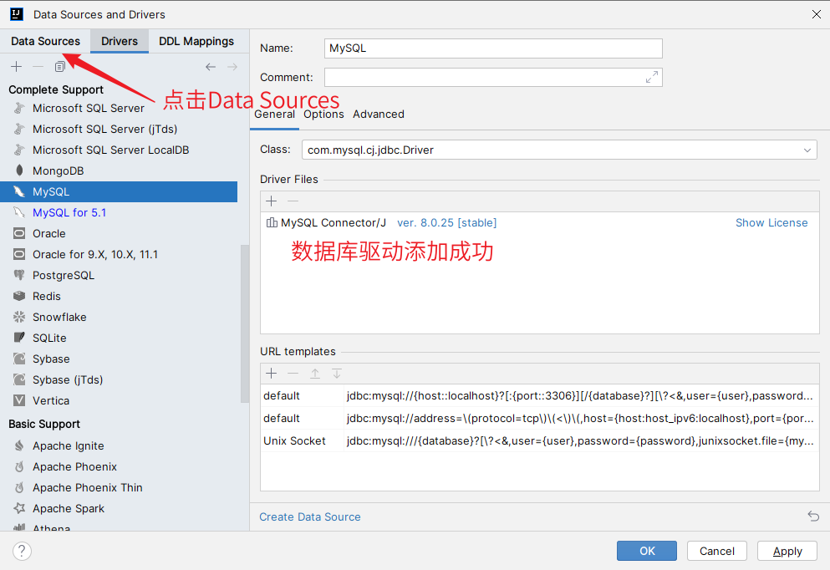
Task: Switch to the Data Sources tab
Action: pyautogui.click(x=46, y=41)
